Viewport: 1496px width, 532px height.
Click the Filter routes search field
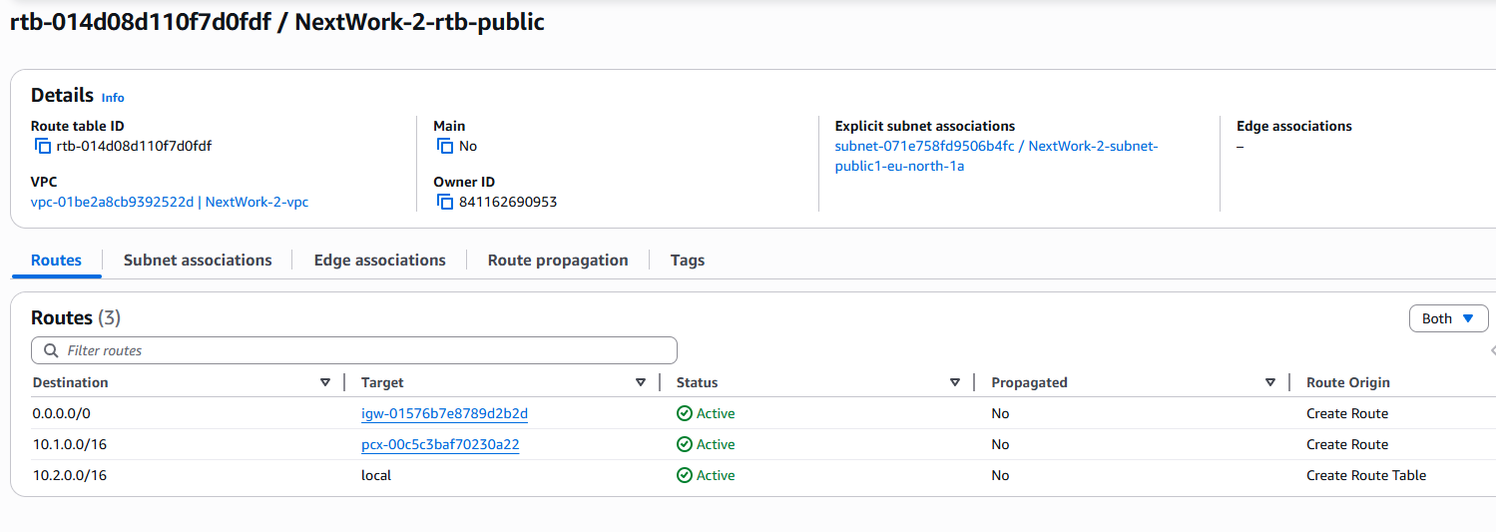coord(359,351)
